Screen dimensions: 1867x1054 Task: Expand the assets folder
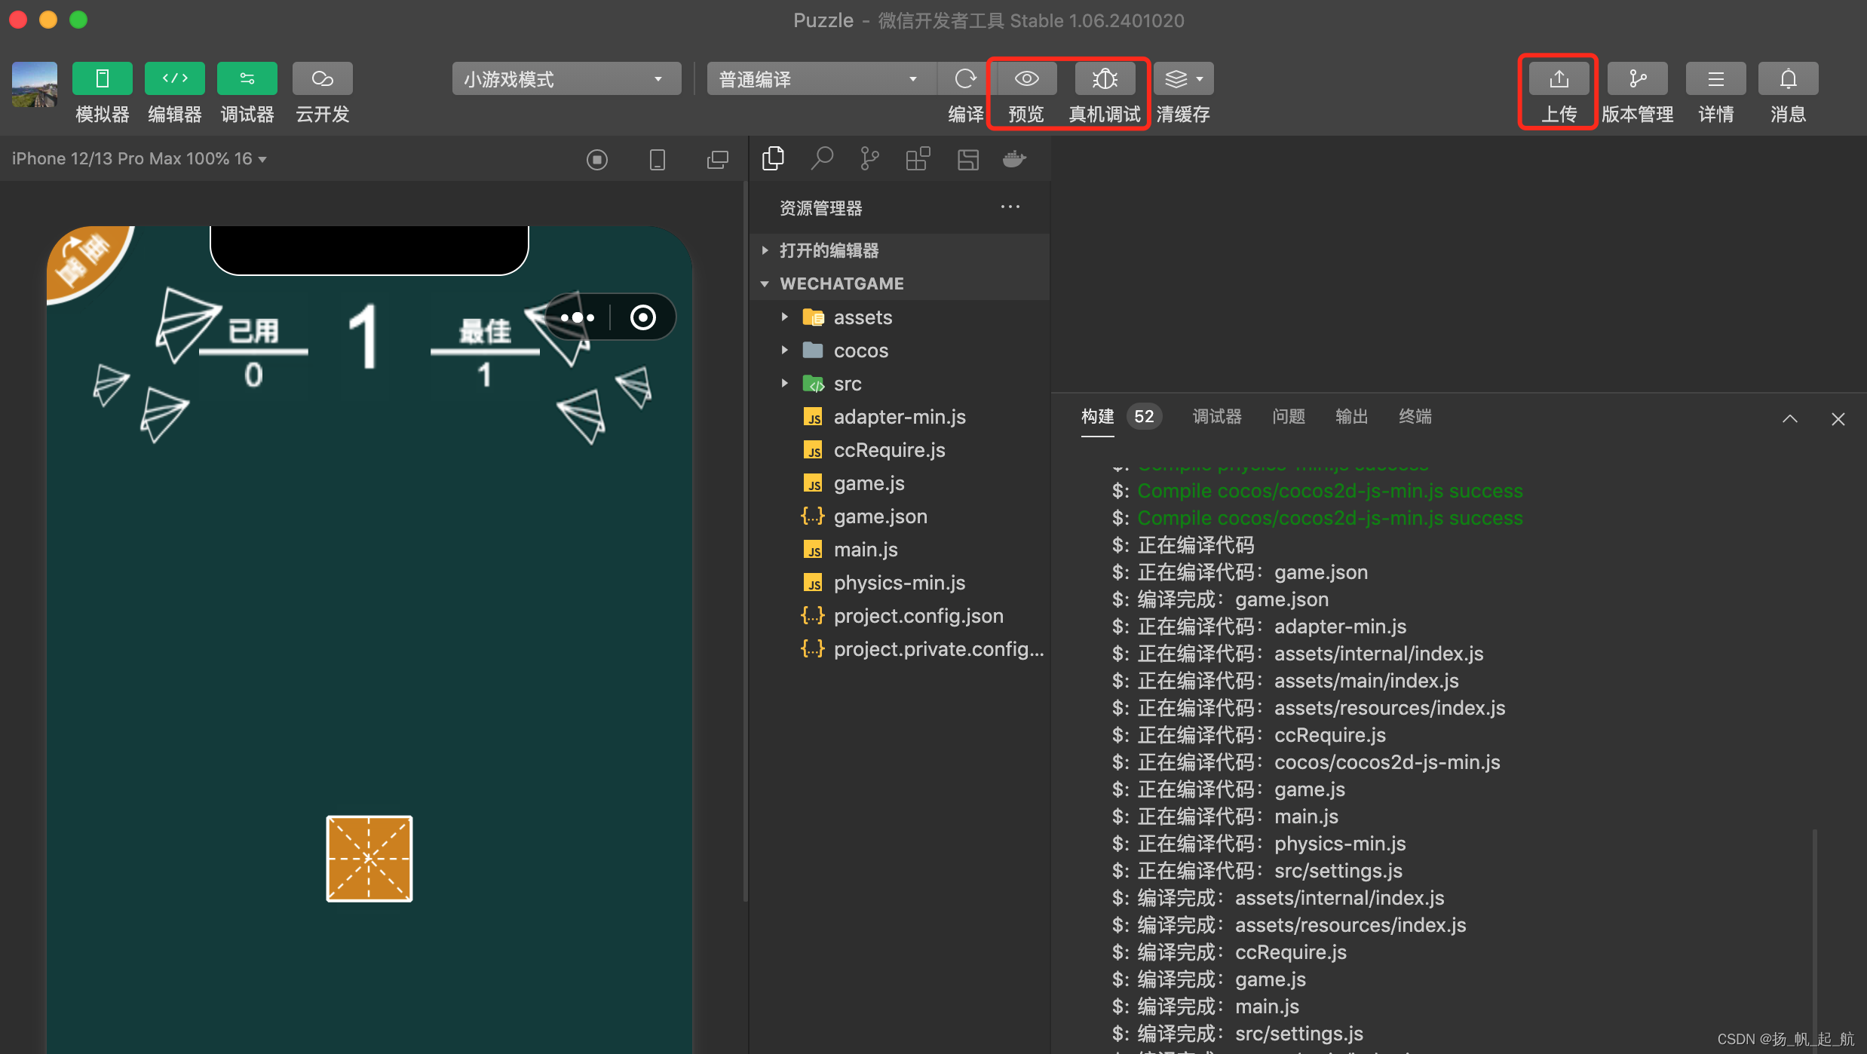(x=862, y=317)
